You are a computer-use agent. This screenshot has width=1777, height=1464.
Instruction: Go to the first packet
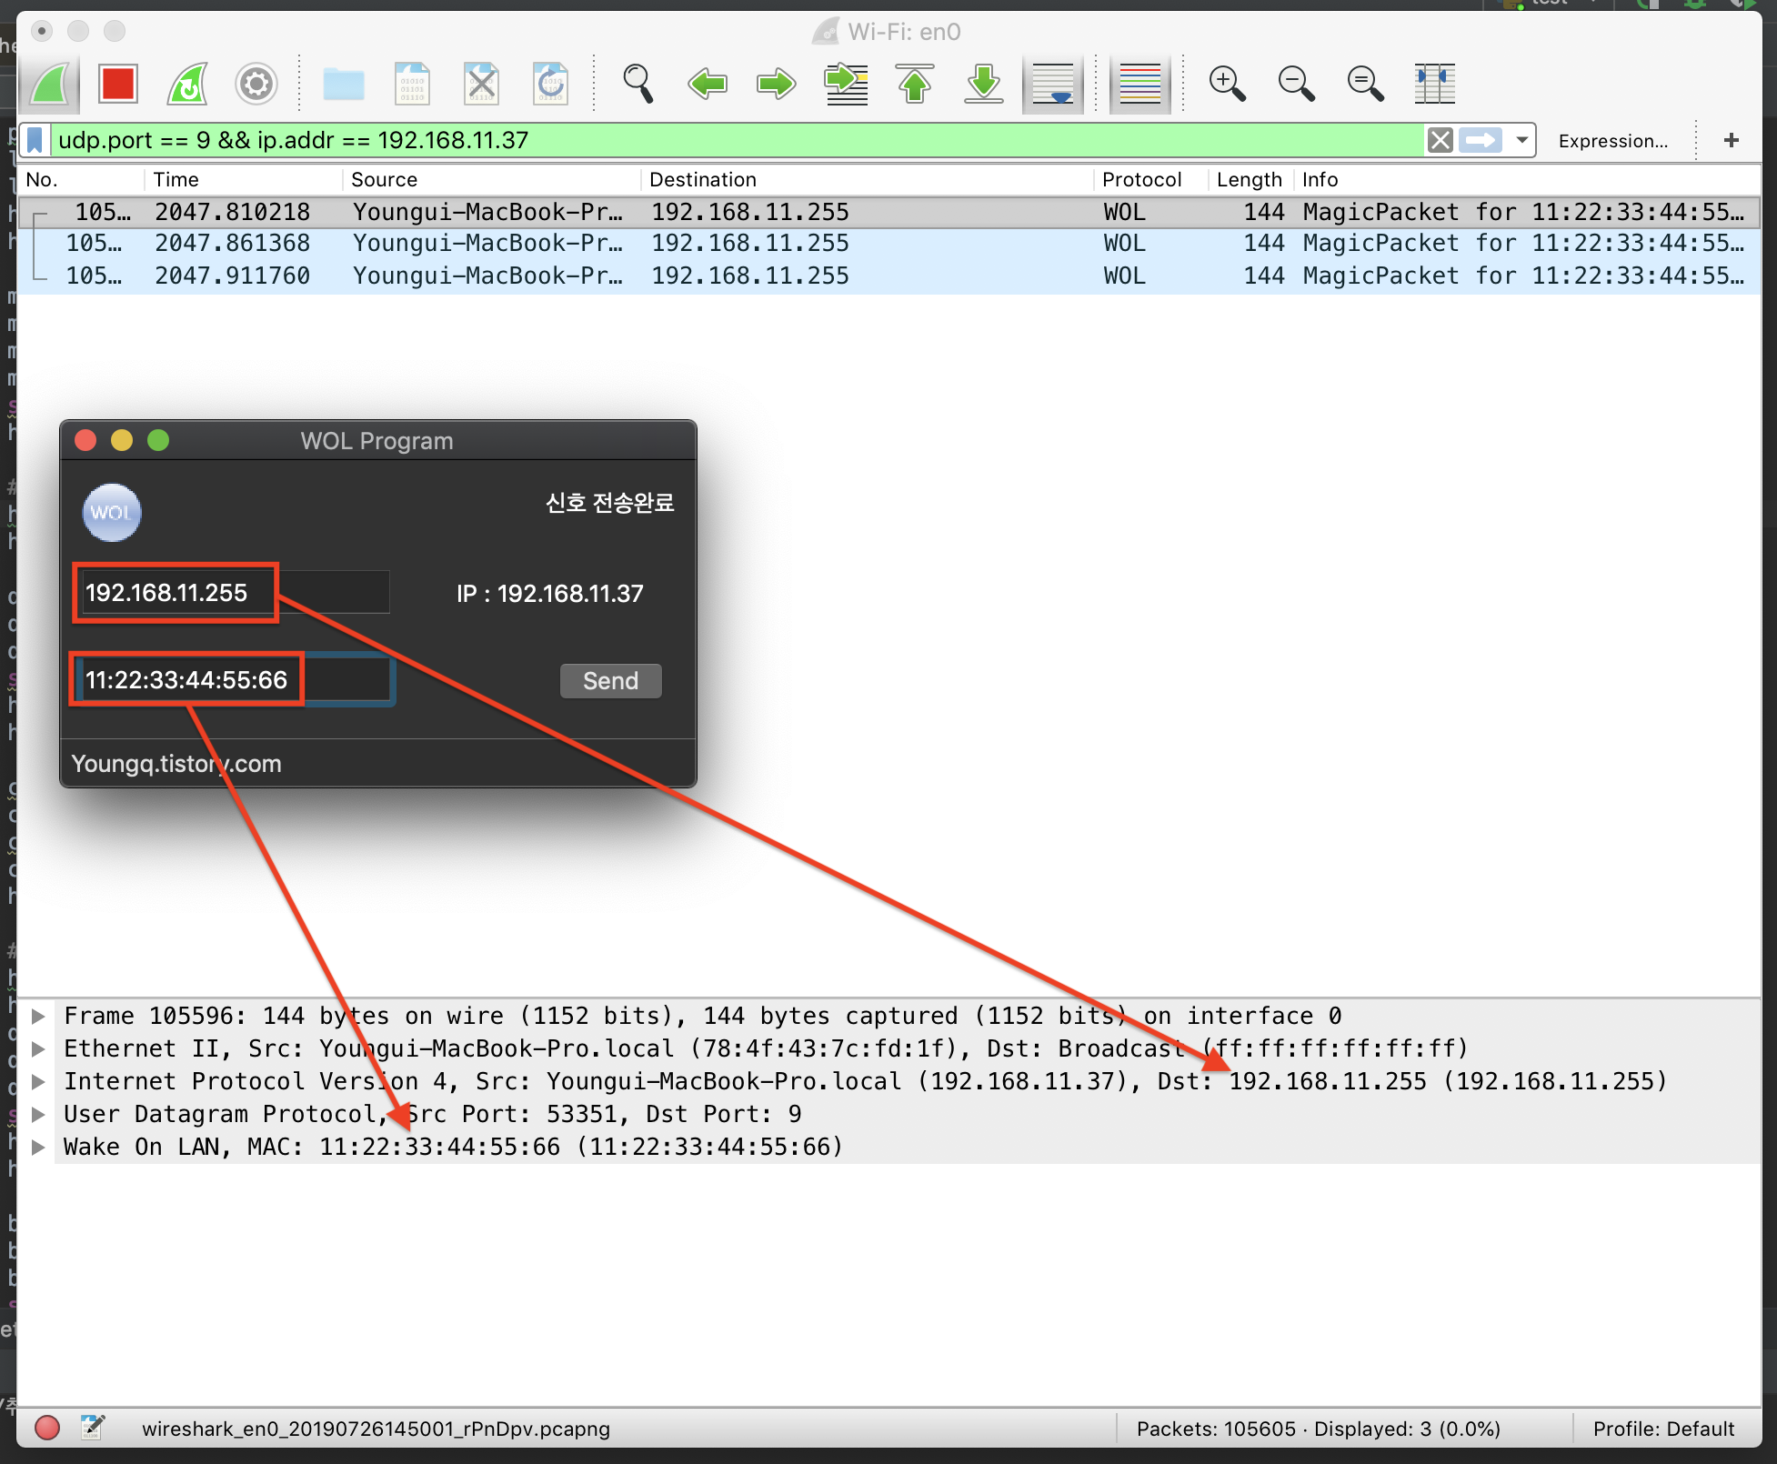915,84
